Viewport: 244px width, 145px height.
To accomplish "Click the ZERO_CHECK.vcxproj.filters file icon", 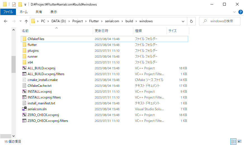I will point(24,121).
